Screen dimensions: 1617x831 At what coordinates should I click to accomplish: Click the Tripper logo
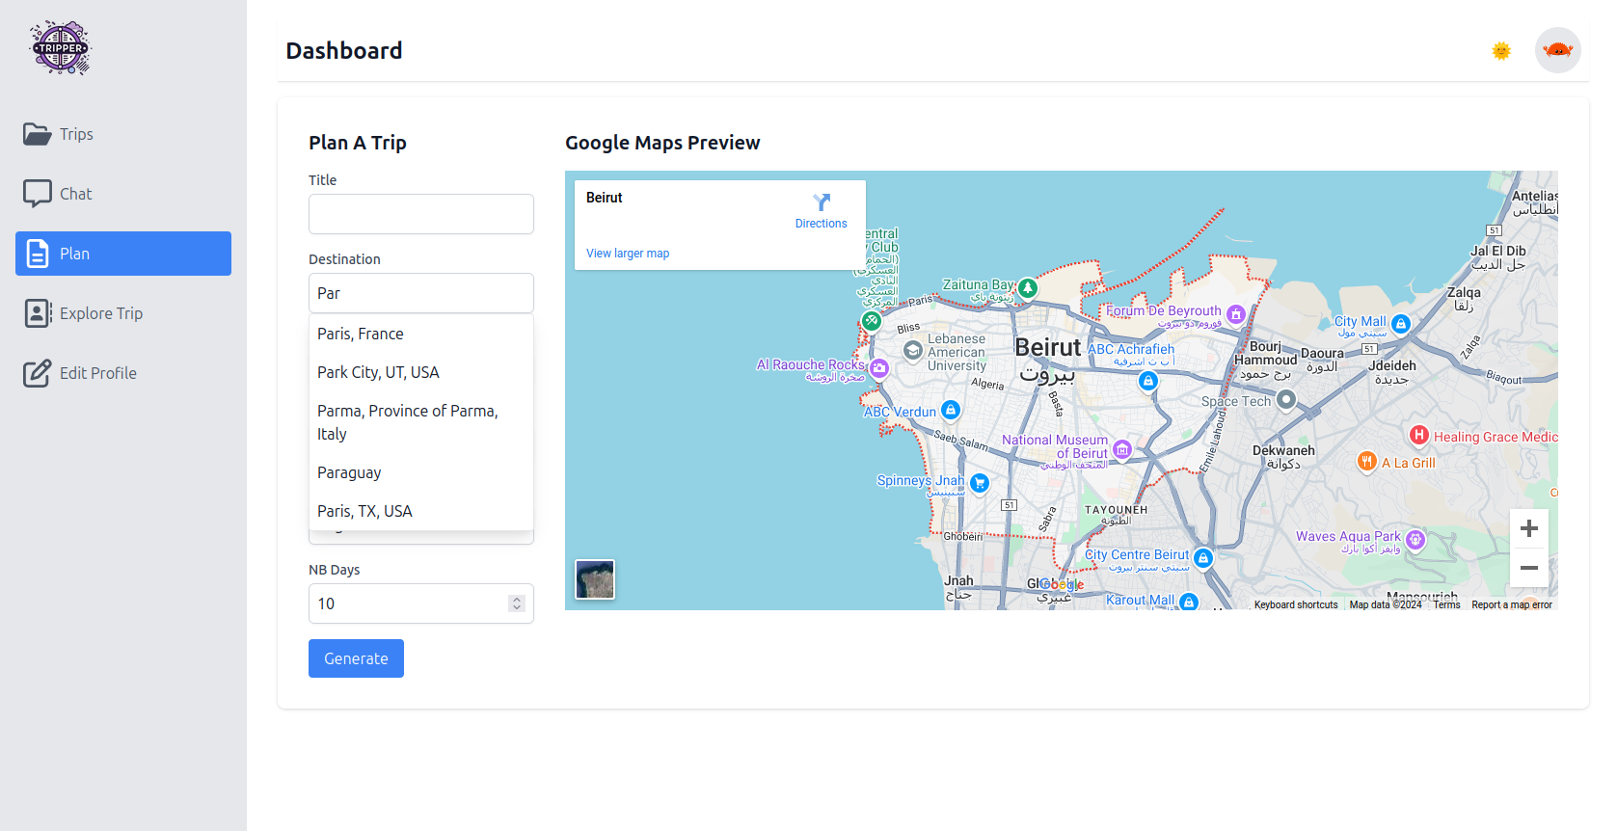tap(61, 47)
